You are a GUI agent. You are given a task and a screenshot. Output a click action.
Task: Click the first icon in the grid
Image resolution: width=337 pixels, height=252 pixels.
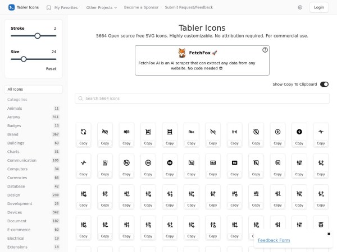pyautogui.click(x=83, y=132)
